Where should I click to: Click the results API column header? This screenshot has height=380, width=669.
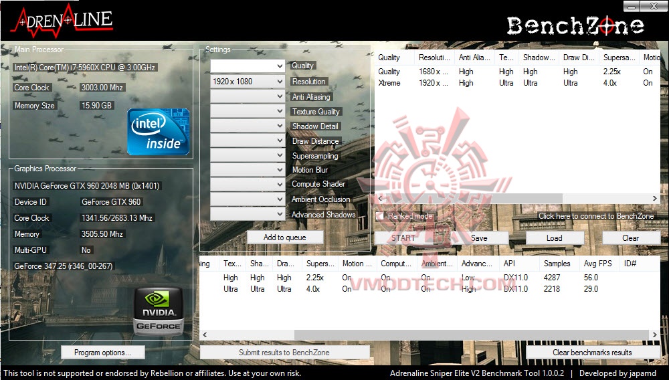pos(519,264)
